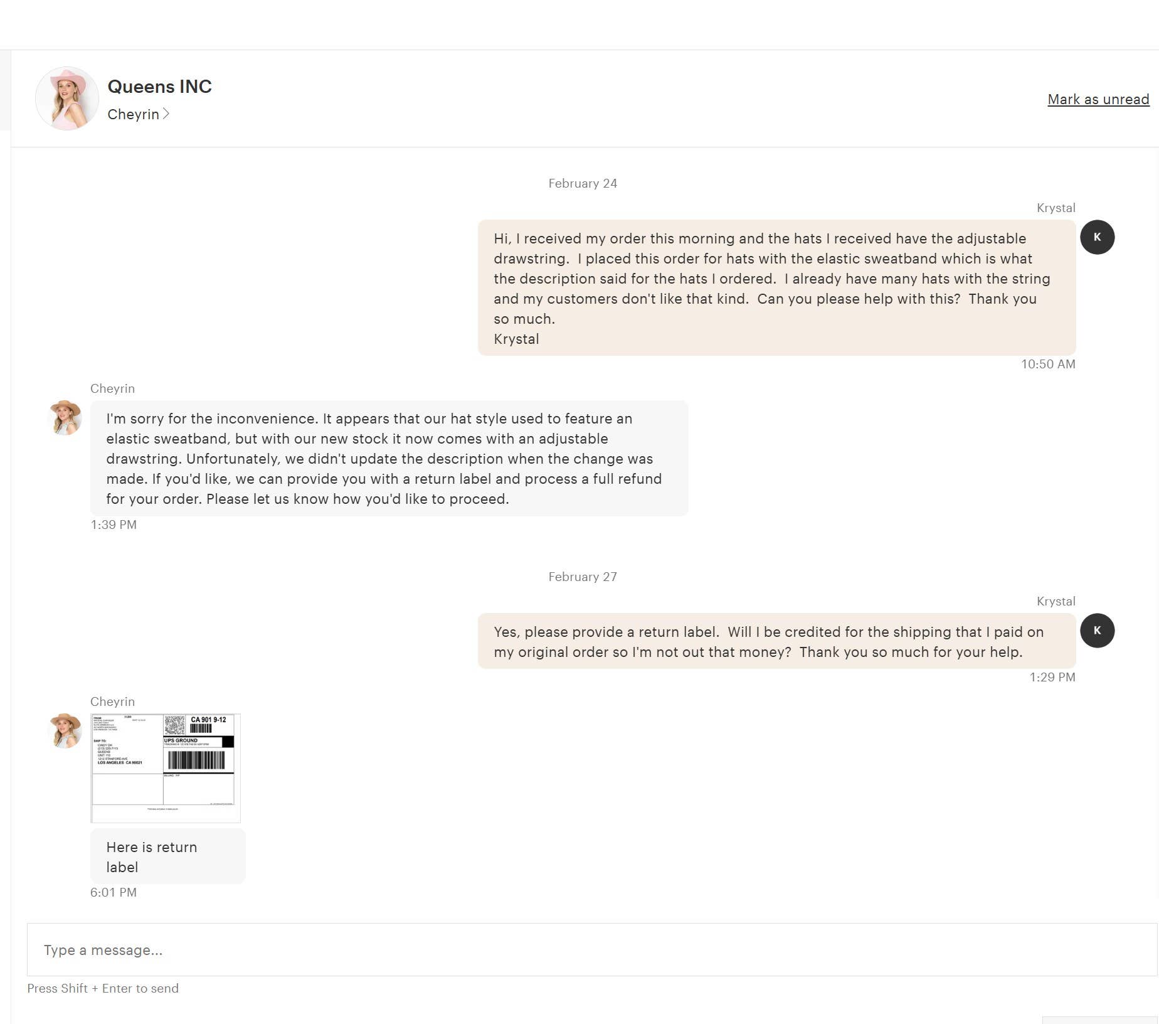Screen dimensions: 1159x1024
Task: Click Krystal's K avatar beside the 1:29 PM message
Action: point(1097,631)
